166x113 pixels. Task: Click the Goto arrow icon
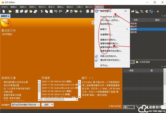pyautogui.click(x=81, y=11)
